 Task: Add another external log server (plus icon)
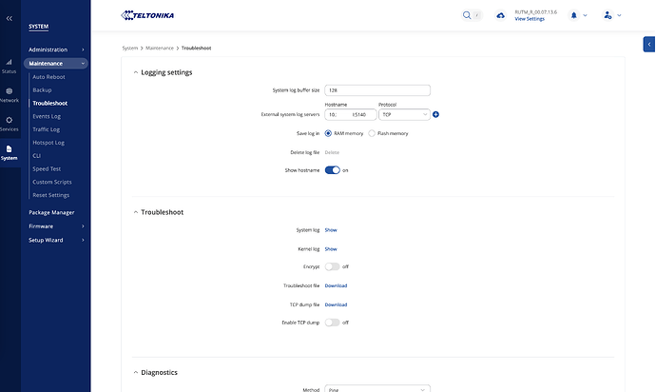[435, 114]
